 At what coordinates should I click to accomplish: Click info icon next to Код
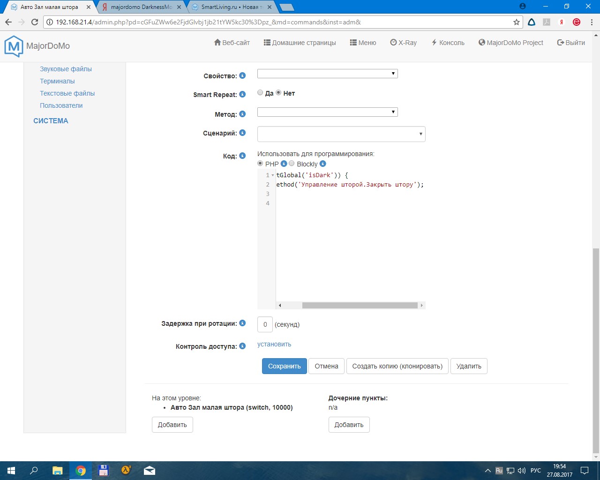242,156
